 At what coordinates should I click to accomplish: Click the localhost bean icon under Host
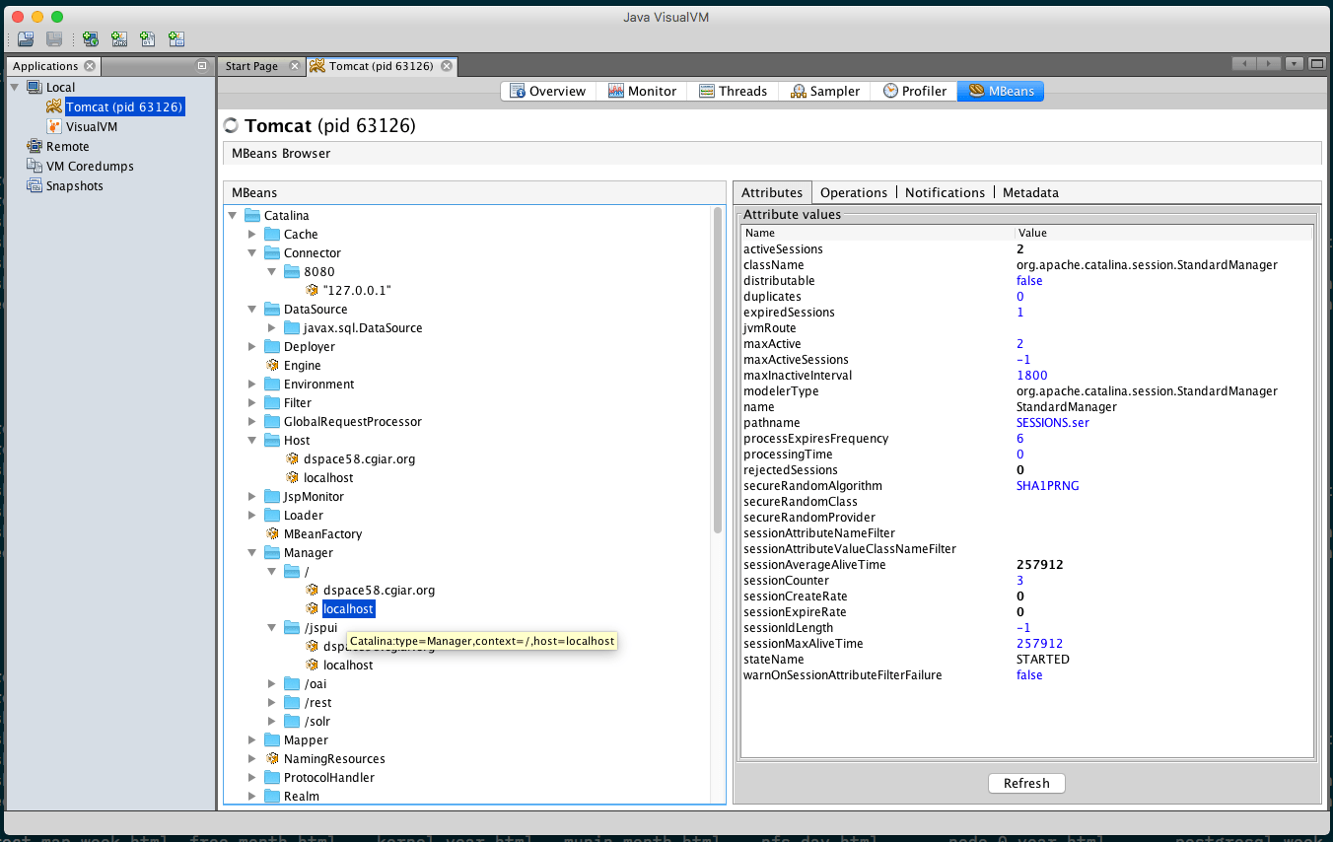pyautogui.click(x=292, y=478)
